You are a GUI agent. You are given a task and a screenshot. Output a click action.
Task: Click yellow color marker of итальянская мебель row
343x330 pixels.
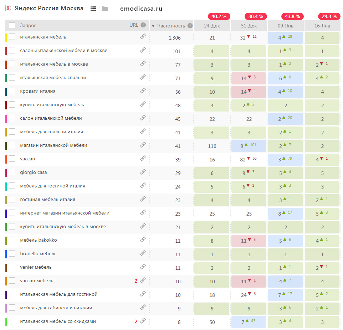pyautogui.click(x=6, y=38)
